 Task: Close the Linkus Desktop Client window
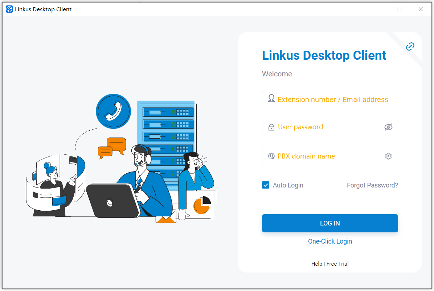click(x=421, y=9)
